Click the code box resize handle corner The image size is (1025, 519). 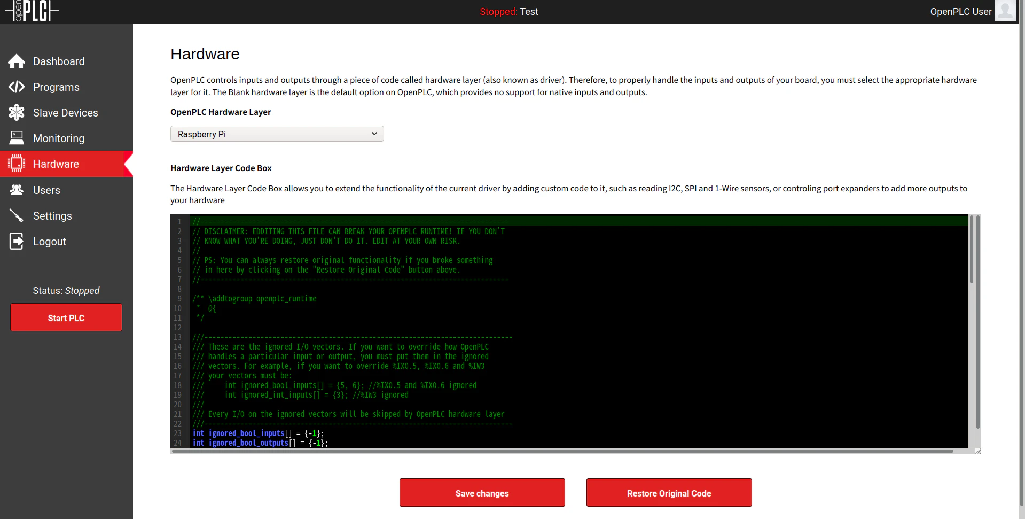click(978, 451)
